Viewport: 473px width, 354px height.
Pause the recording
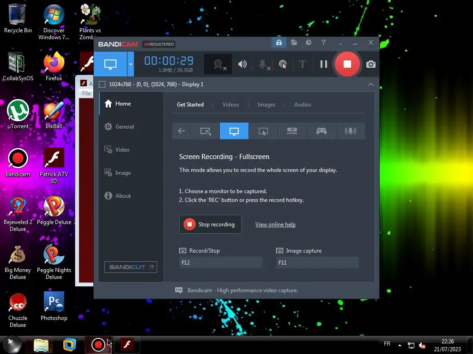(324, 64)
